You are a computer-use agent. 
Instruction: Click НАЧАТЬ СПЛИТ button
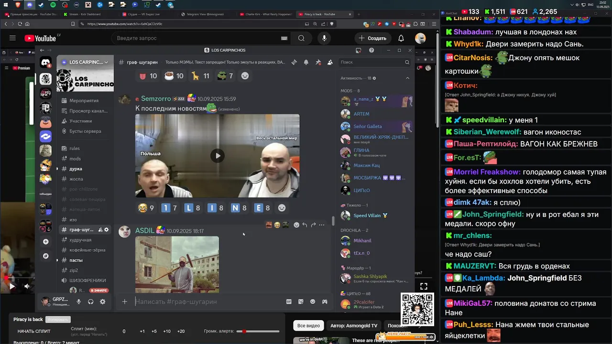point(34,331)
